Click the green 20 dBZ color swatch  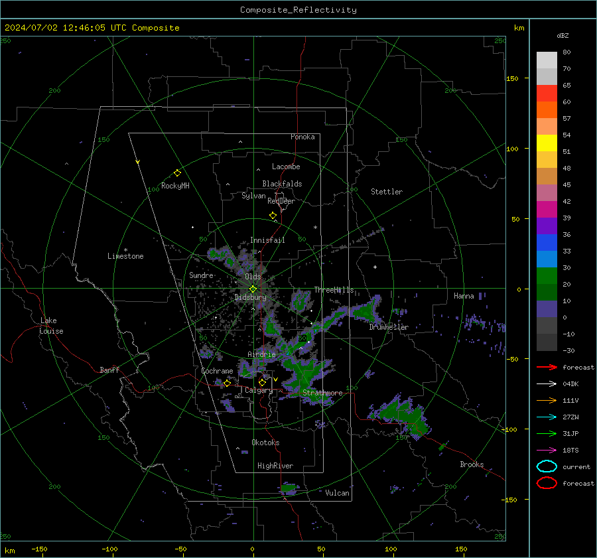pyautogui.click(x=547, y=276)
